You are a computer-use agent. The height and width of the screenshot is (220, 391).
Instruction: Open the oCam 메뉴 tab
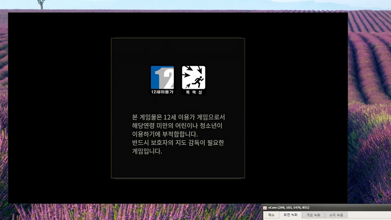coord(271,215)
